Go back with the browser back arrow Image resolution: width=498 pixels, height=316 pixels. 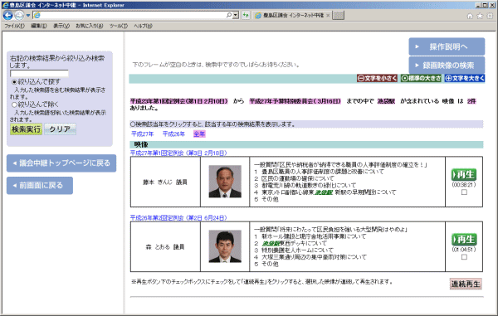7,15
